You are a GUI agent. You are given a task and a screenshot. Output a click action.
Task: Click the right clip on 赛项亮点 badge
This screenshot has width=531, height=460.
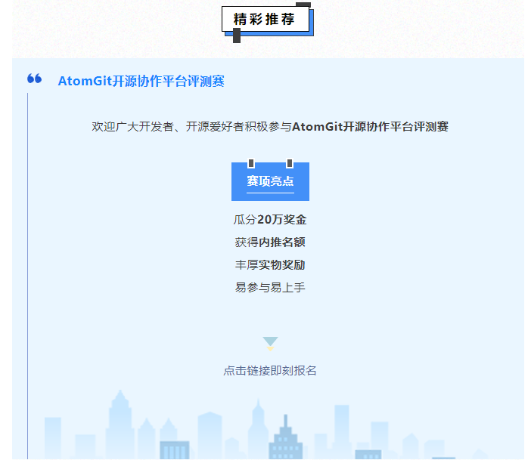pos(289,163)
